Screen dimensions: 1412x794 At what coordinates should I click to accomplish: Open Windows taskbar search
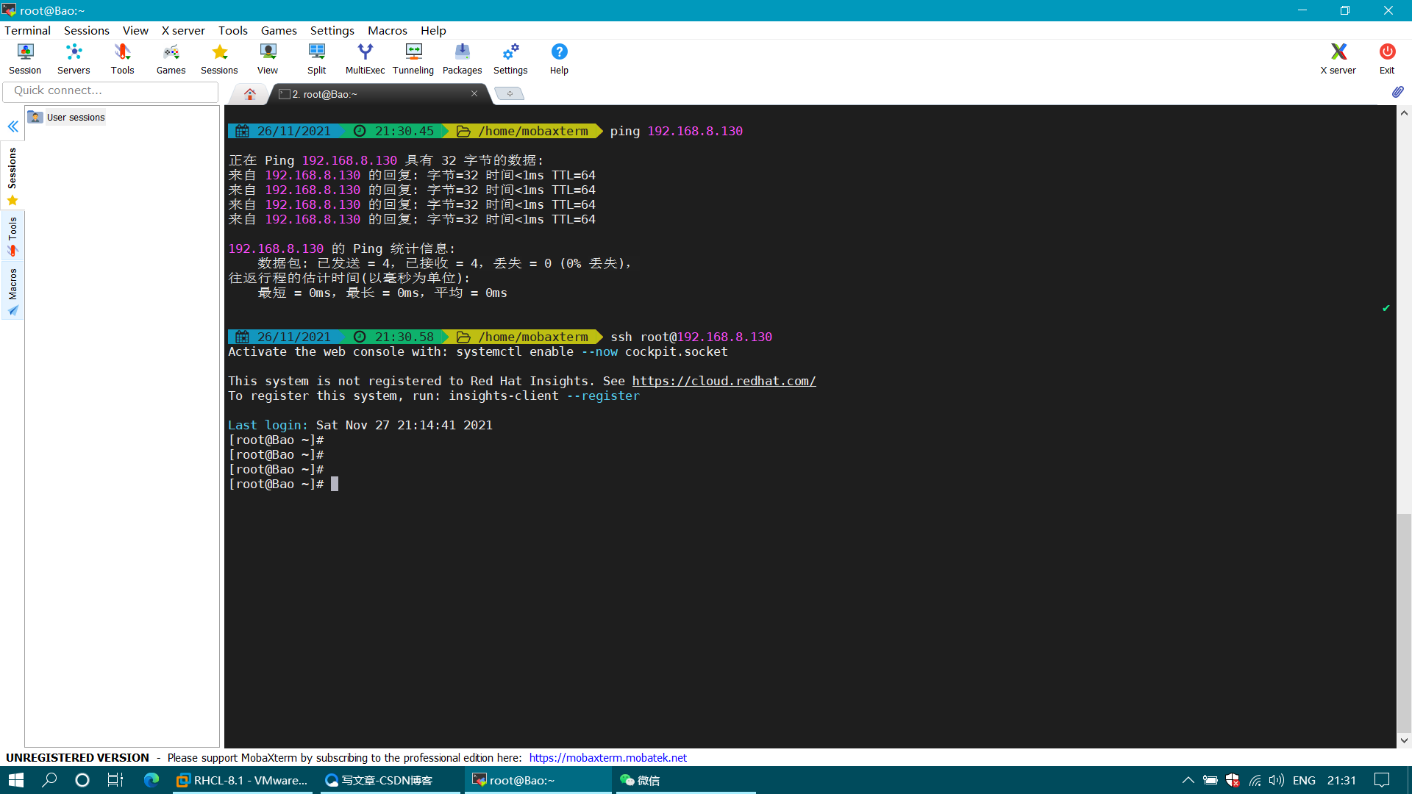pos(49,780)
